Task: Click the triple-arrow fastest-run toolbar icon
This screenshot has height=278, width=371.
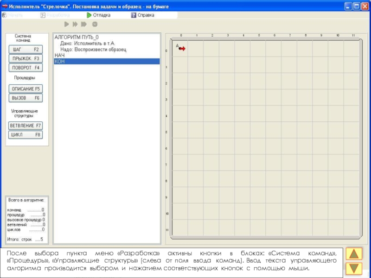Action: 84,24
